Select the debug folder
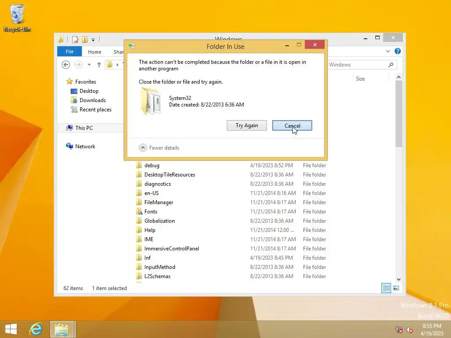The image size is (451, 338). coord(152,165)
